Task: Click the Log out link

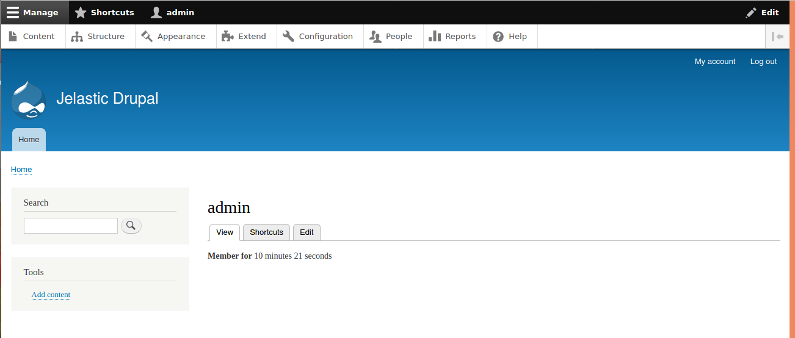Action: [x=763, y=62]
